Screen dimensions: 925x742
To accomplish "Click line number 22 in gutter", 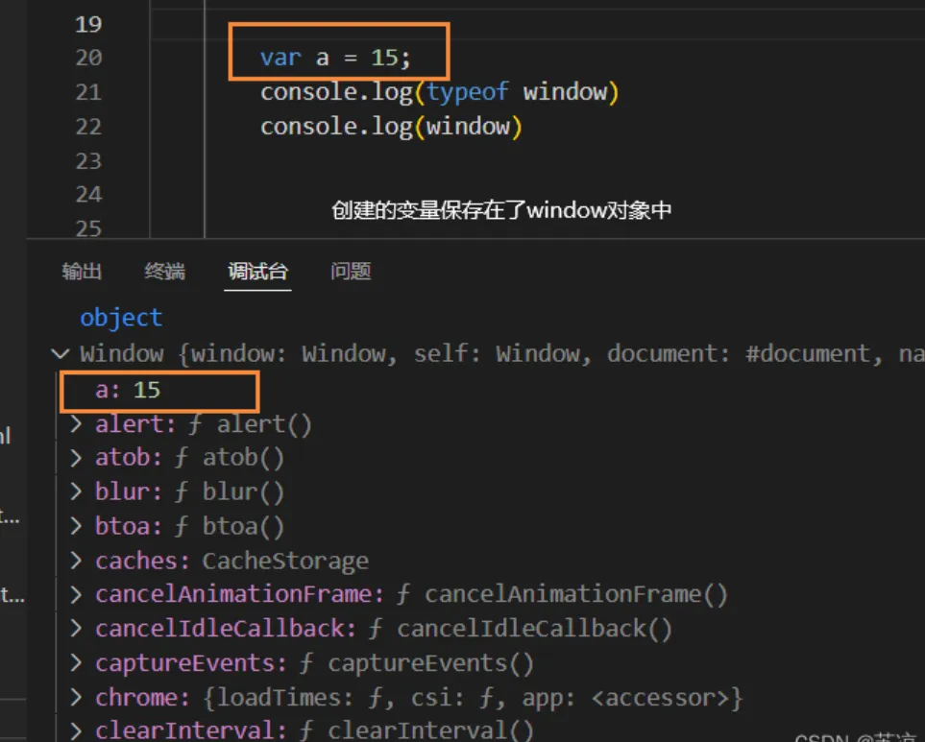I will pyautogui.click(x=88, y=127).
